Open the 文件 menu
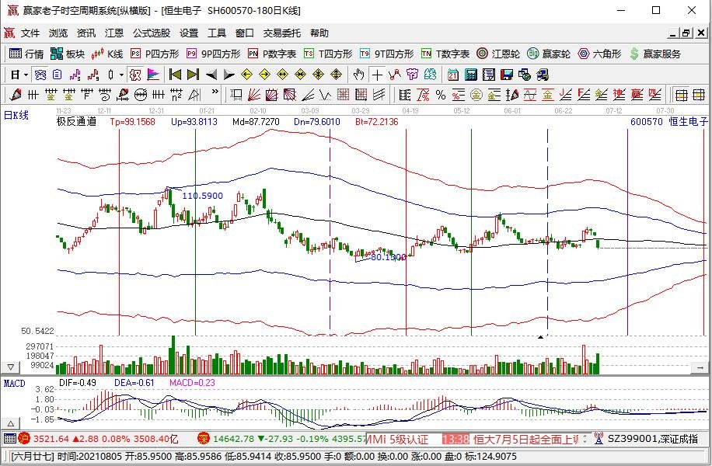Image resolution: width=712 pixels, height=466 pixels. (x=30, y=33)
